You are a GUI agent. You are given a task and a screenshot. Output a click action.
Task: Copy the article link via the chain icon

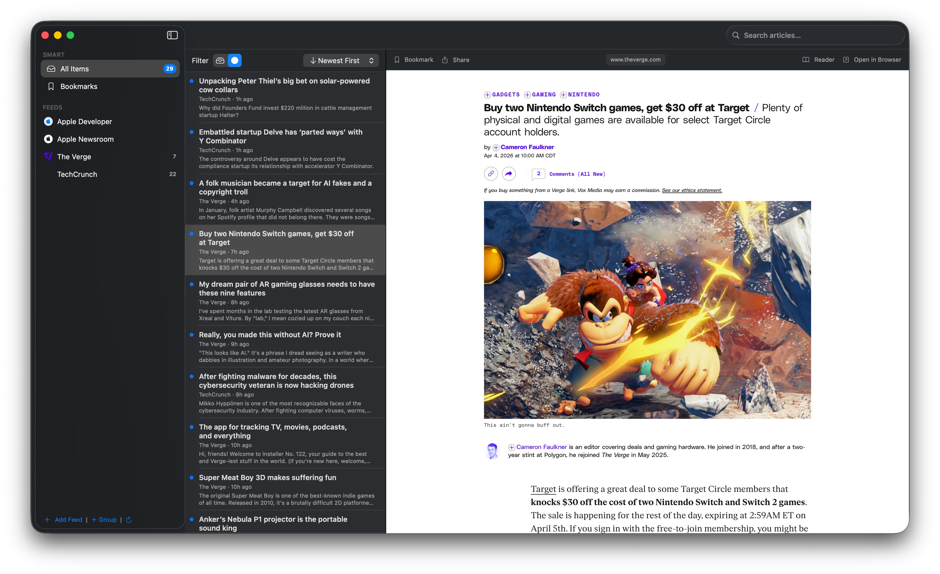coord(491,174)
